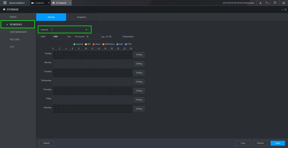Enable the Redundancy checkbox
The width and height of the screenshot is (288, 148).
[121, 37]
